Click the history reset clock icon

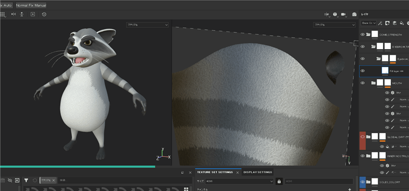[44, 14]
